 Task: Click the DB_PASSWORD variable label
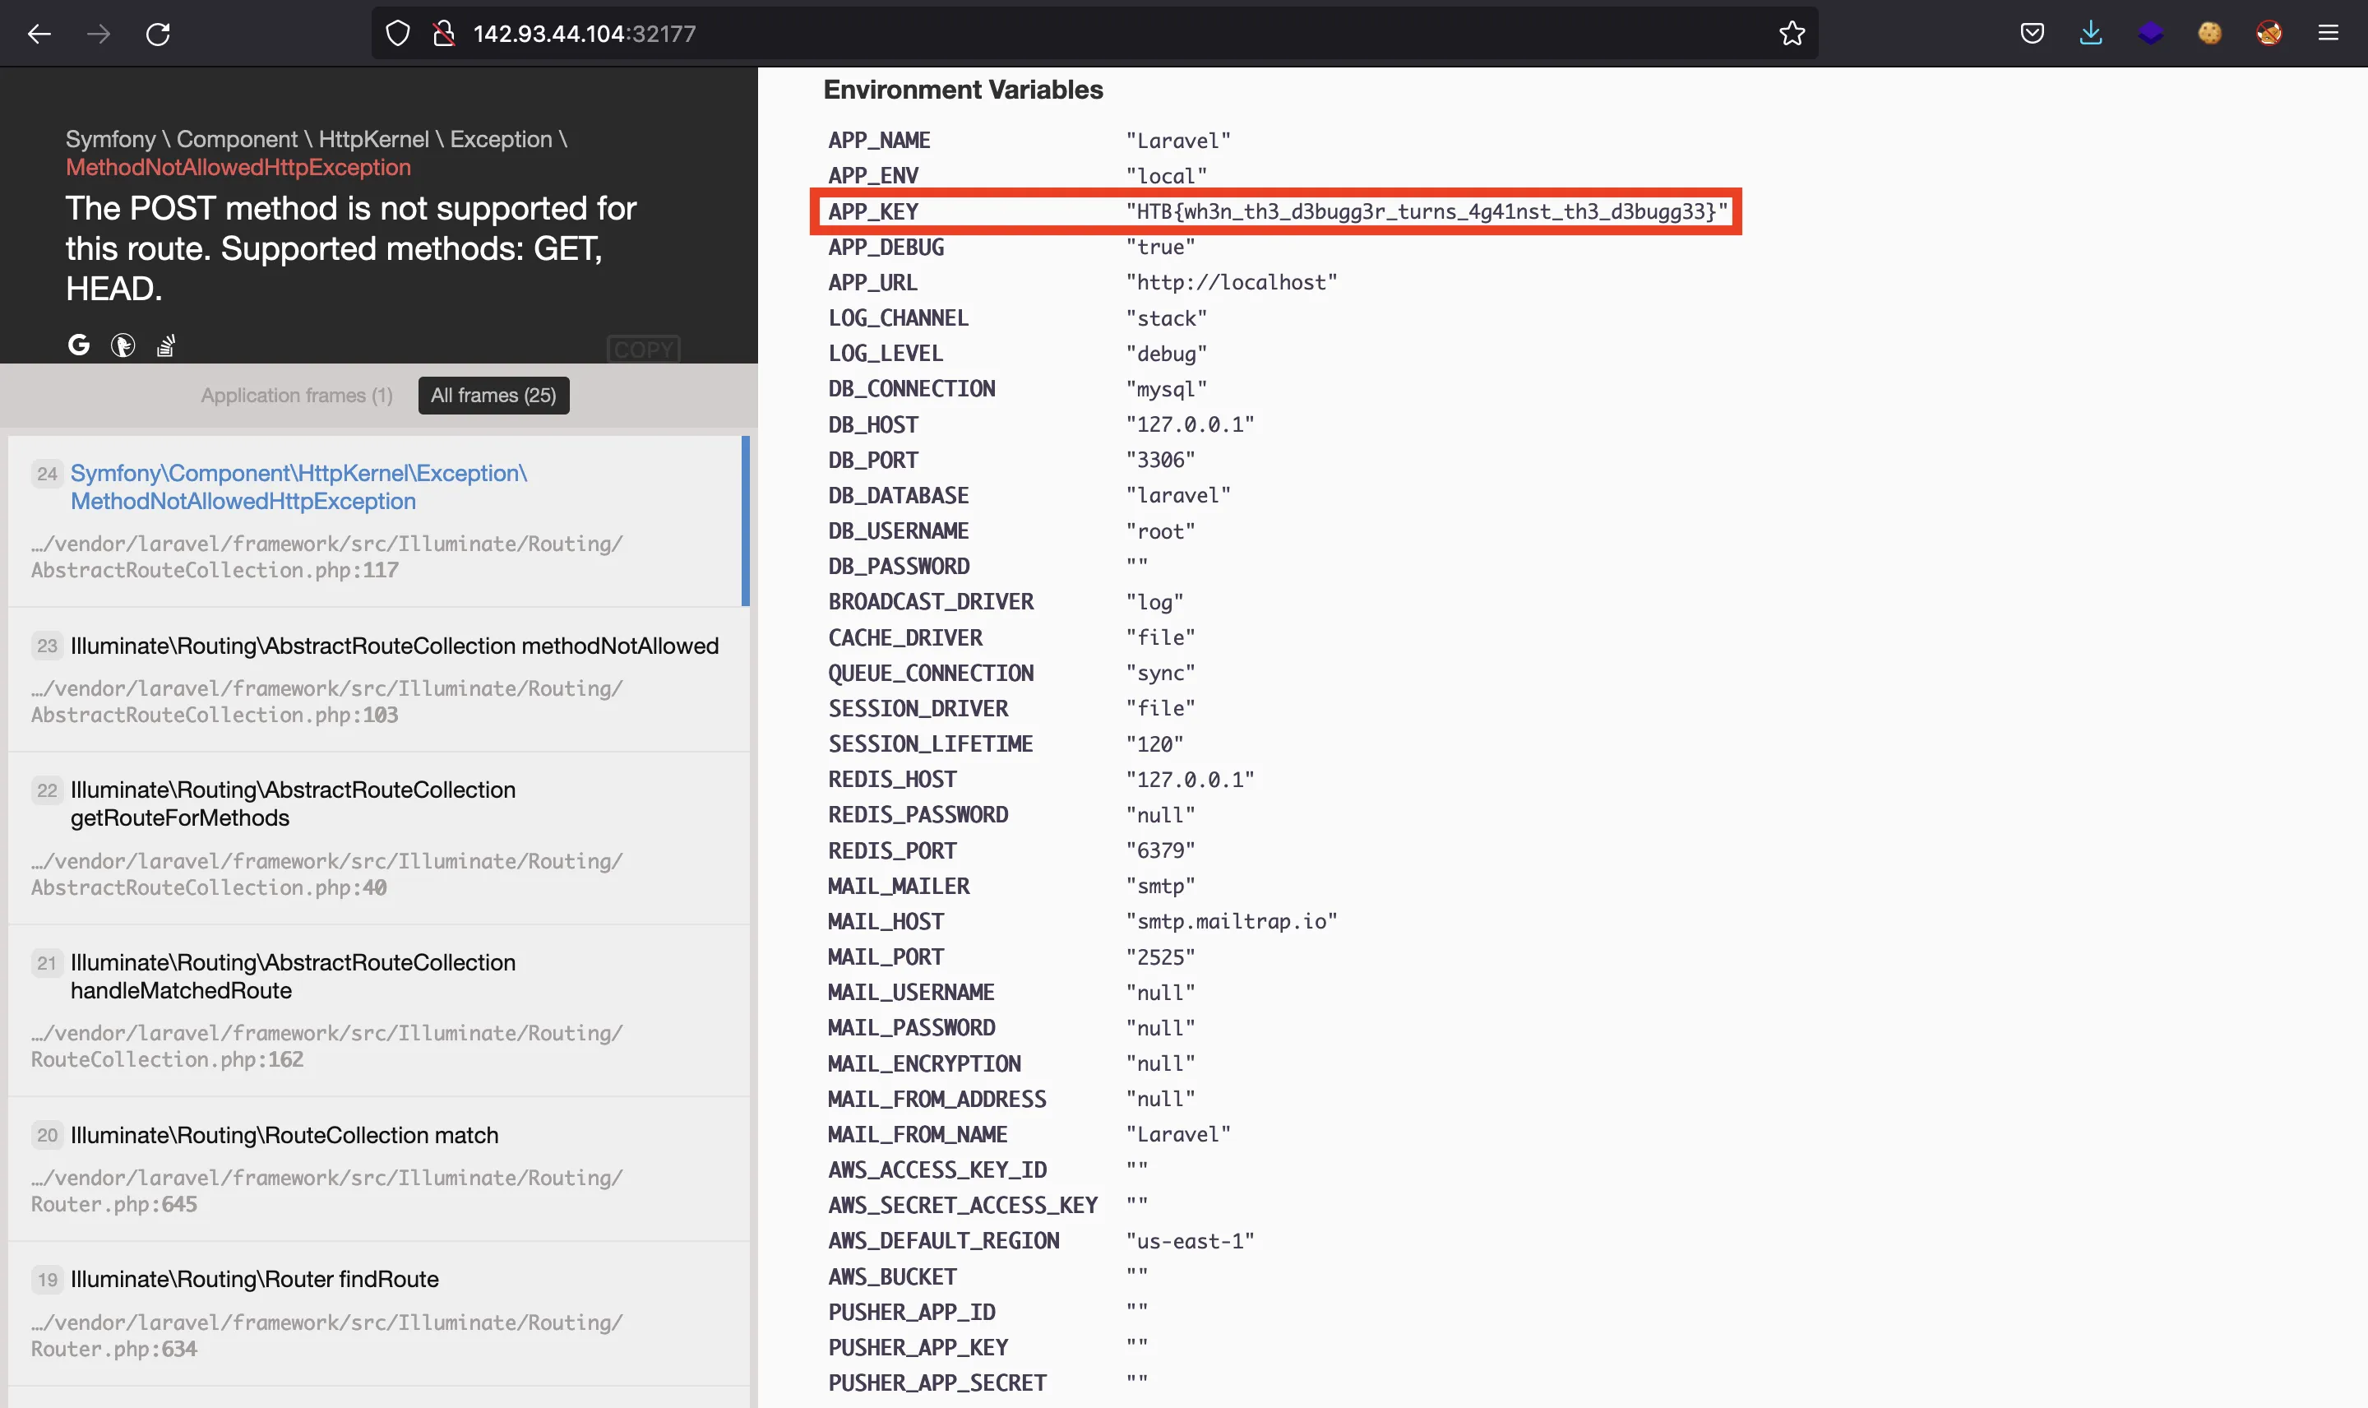tap(899, 567)
